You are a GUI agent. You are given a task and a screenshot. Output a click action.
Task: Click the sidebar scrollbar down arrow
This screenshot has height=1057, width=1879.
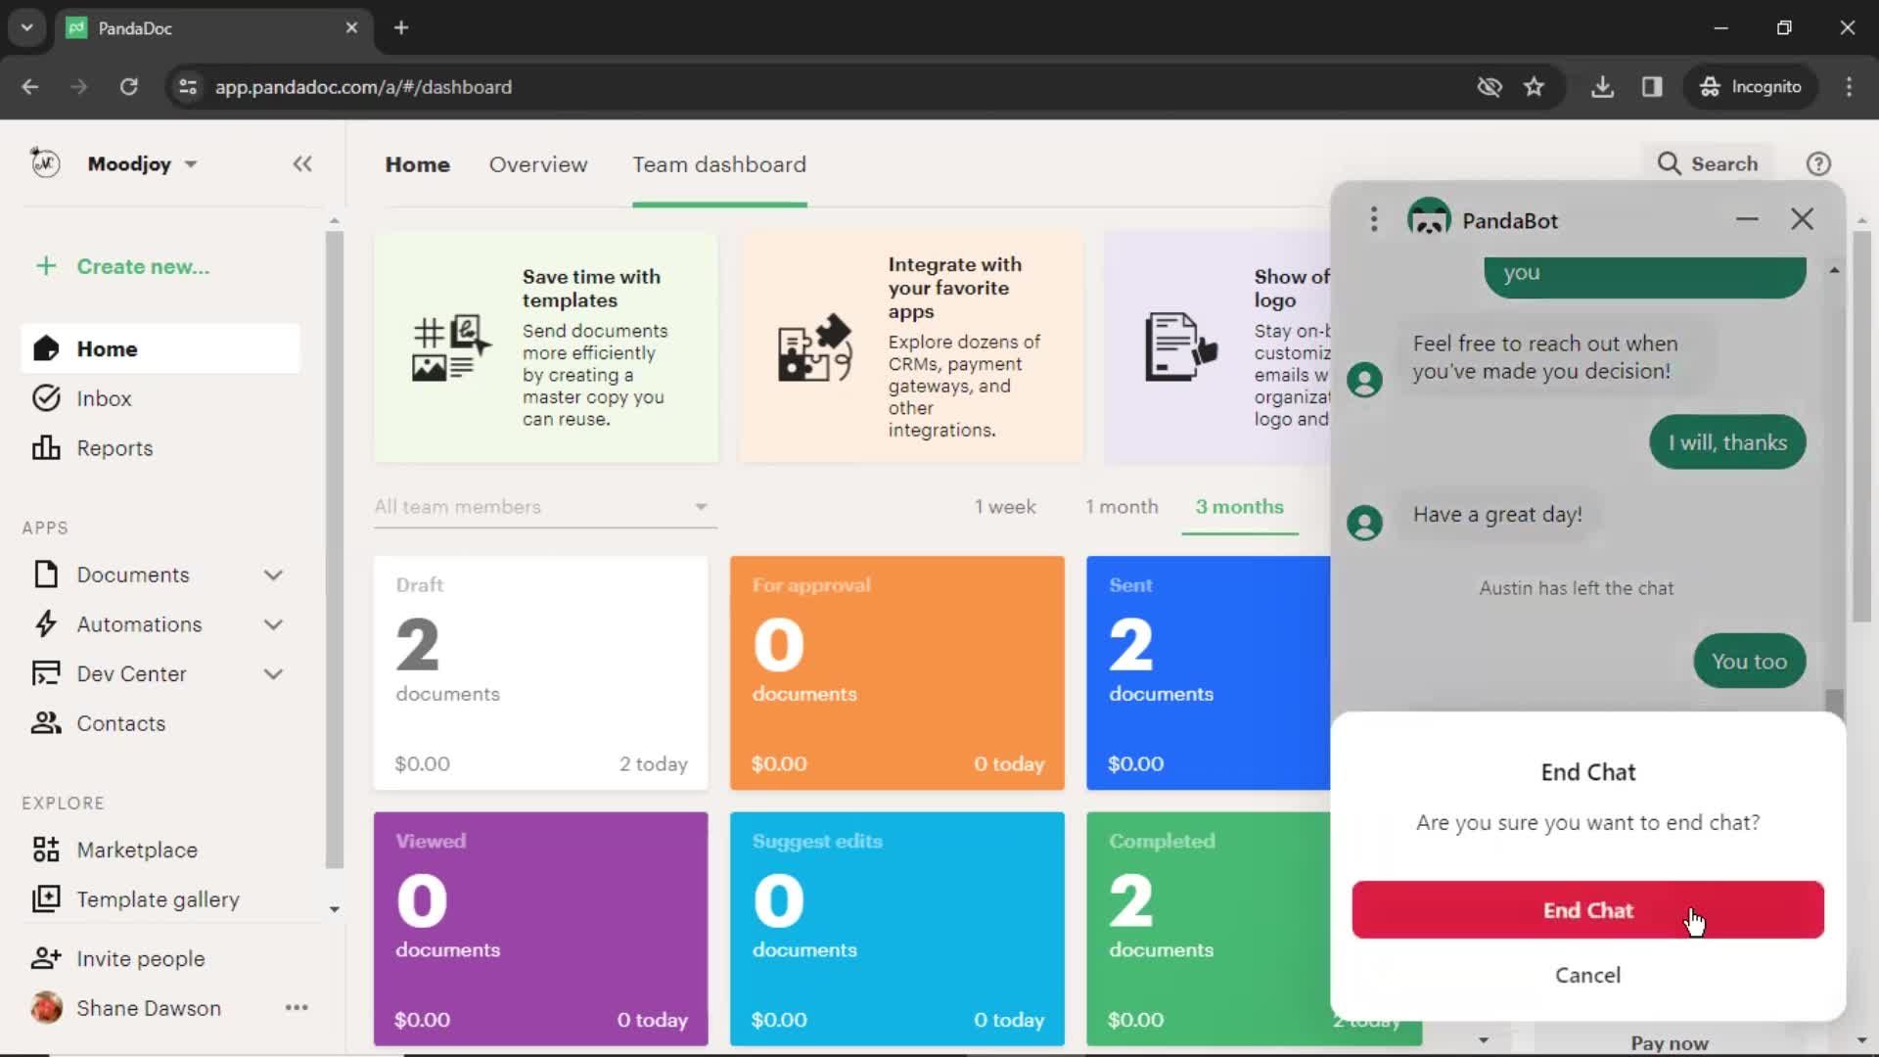point(335,909)
